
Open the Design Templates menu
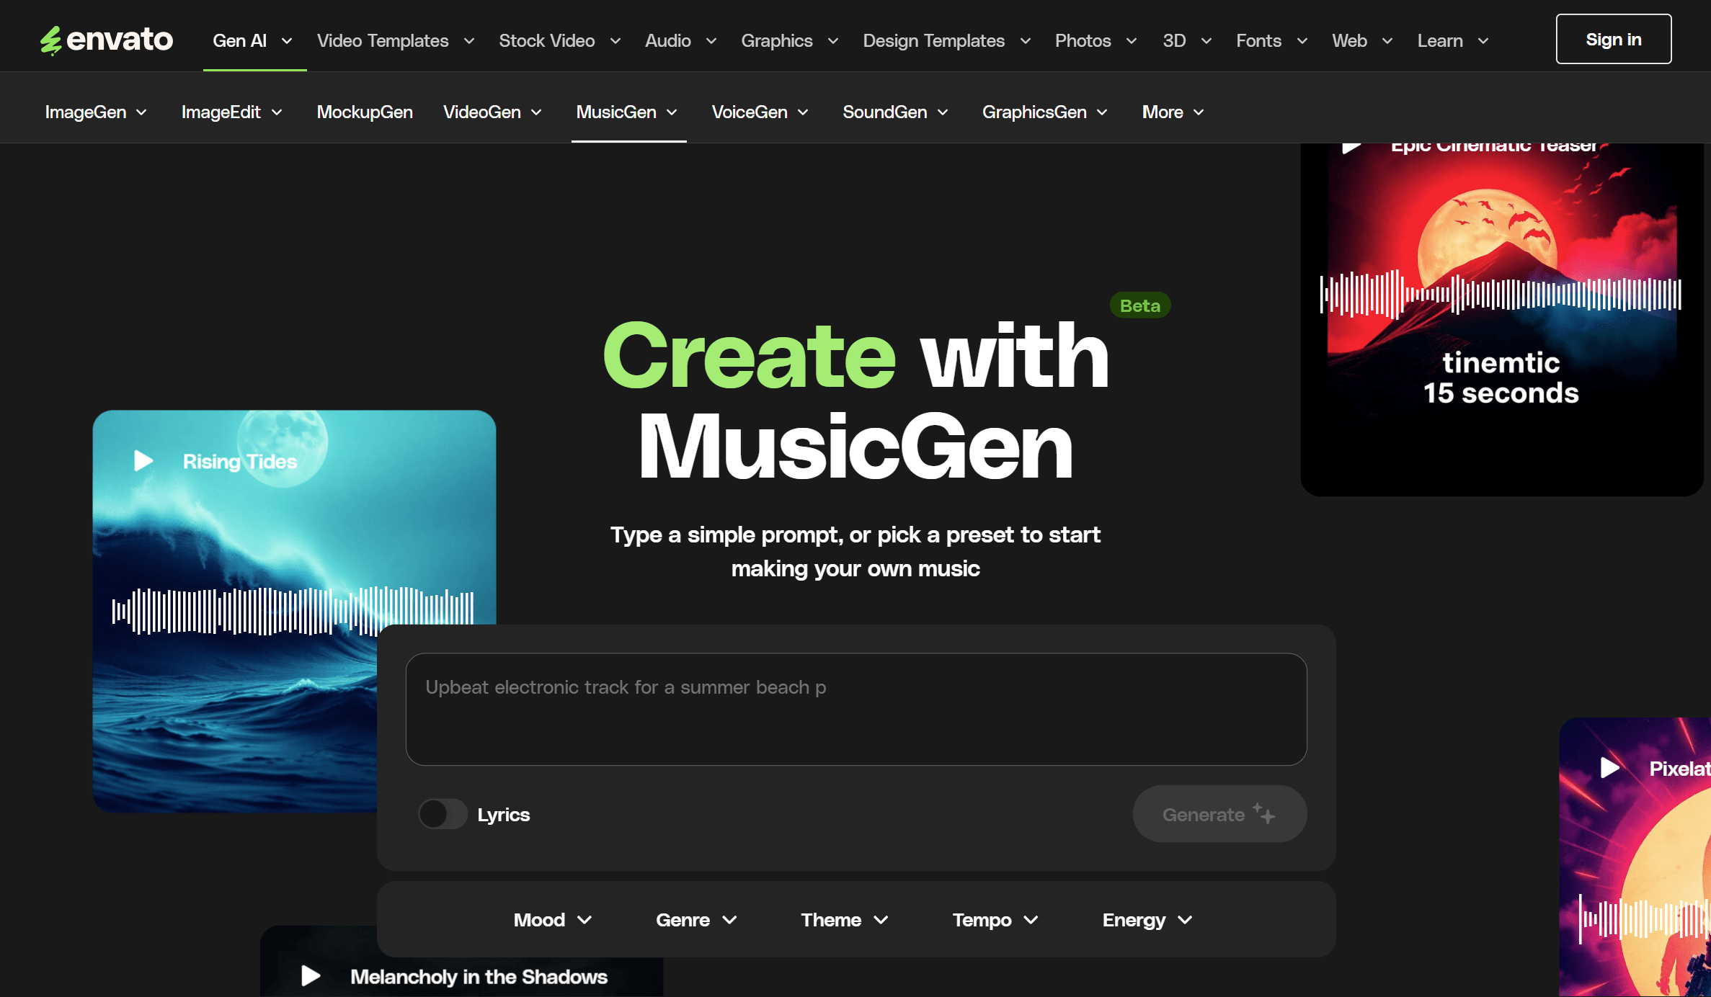pyautogui.click(x=947, y=41)
